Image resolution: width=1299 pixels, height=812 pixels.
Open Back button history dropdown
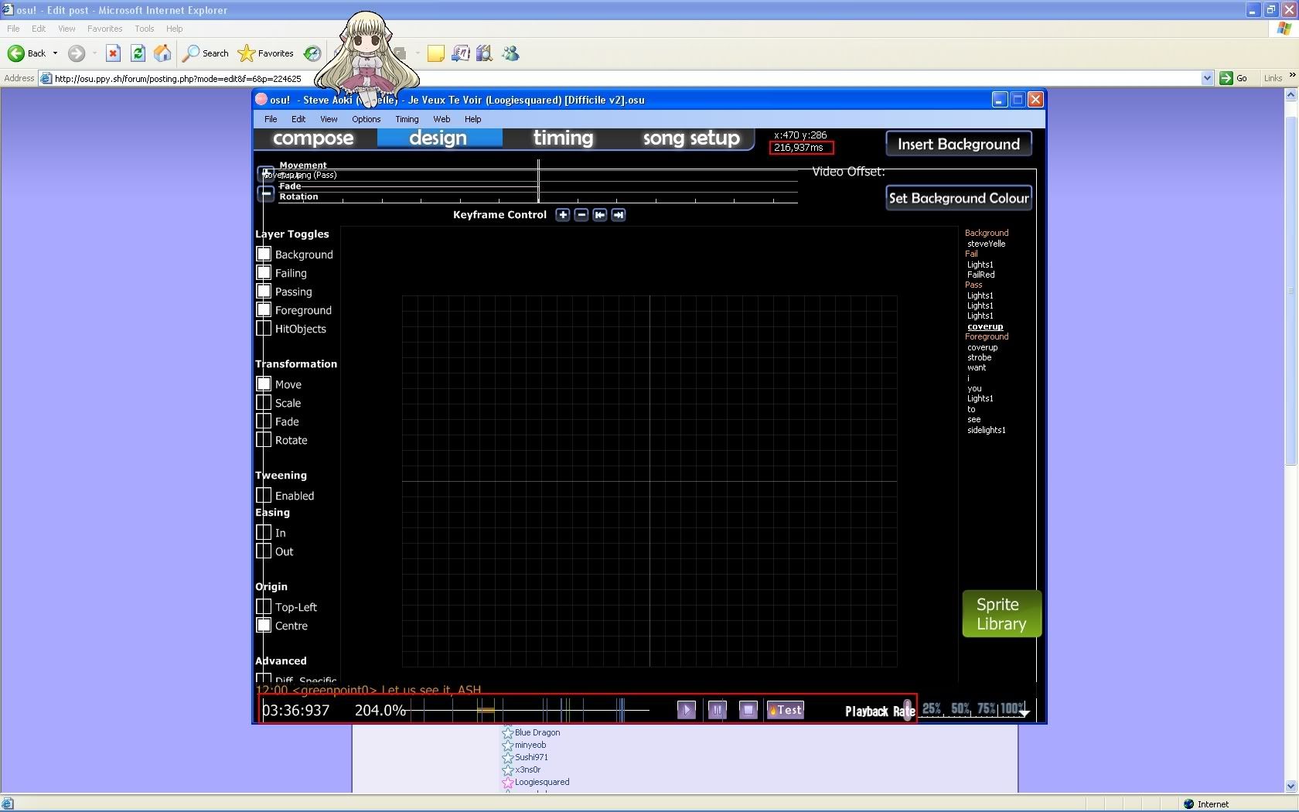coord(55,53)
